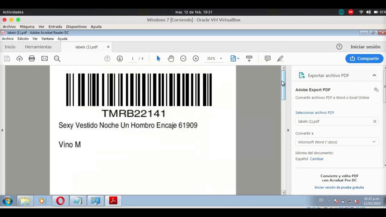The width and height of the screenshot is (386, 217).
Task: Collapse the Exportar archivo PDF panel
Action: 374,75
